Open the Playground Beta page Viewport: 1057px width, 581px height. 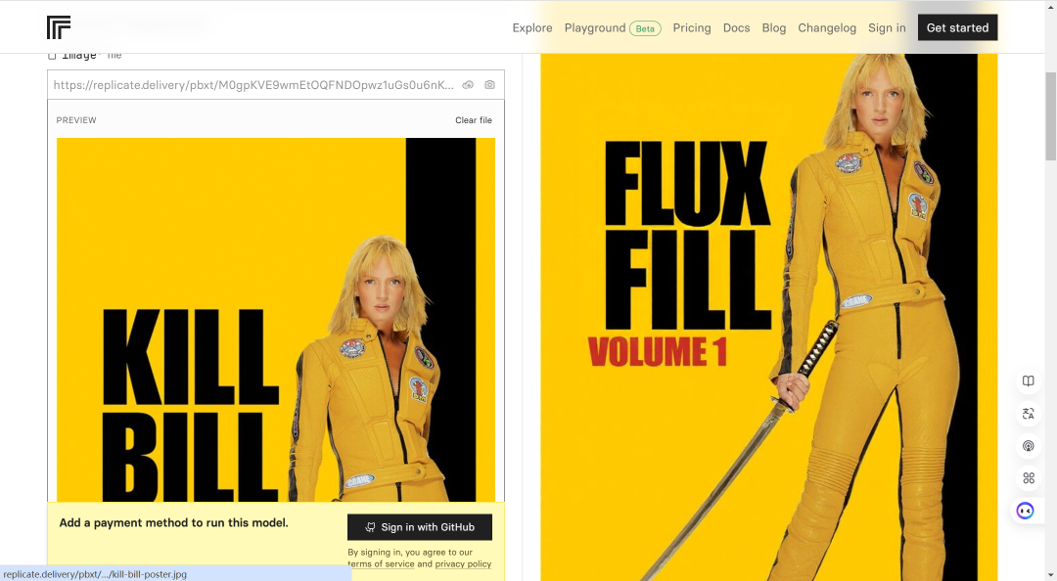[x=613, y=27]
